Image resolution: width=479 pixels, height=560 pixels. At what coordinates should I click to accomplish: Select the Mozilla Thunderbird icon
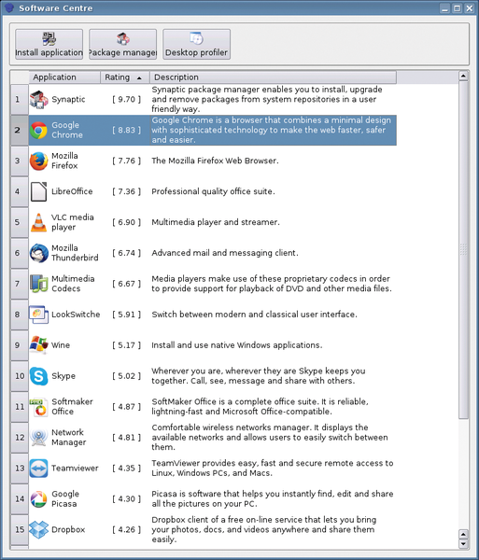(x=38, y=253)
